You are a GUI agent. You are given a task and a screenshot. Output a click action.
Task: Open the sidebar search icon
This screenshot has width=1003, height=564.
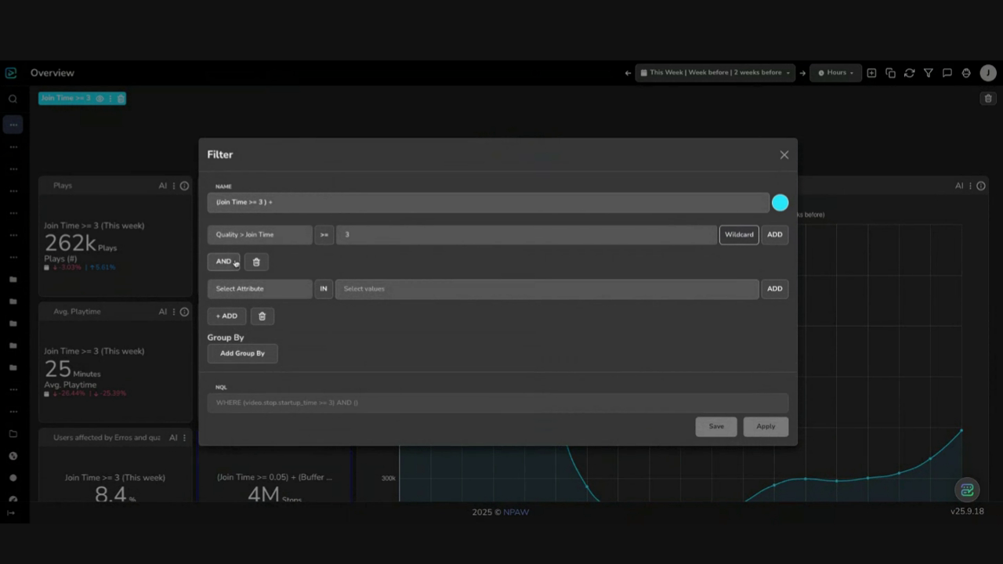[13, 99]
